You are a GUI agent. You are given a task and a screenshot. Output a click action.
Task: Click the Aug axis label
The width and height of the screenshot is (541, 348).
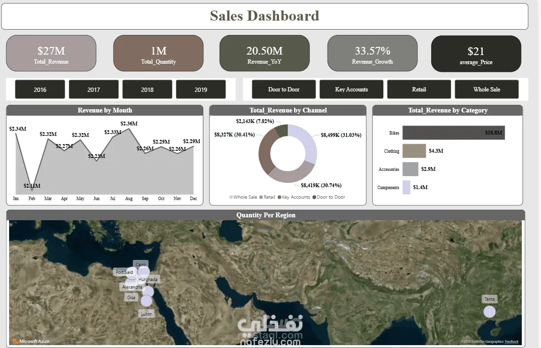[129, 199]
